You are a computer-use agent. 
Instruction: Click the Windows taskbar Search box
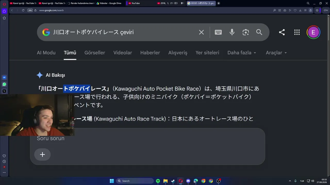(135, 181)
